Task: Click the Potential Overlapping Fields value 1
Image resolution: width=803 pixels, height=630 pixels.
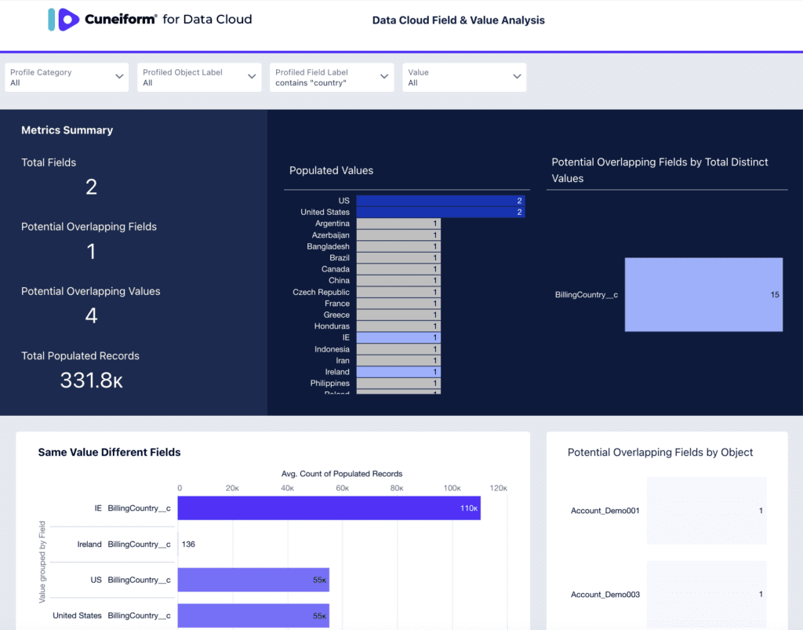Action: 91,252
